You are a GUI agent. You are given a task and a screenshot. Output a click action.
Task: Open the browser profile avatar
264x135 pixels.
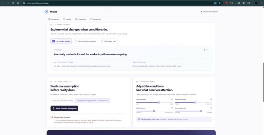256,3
